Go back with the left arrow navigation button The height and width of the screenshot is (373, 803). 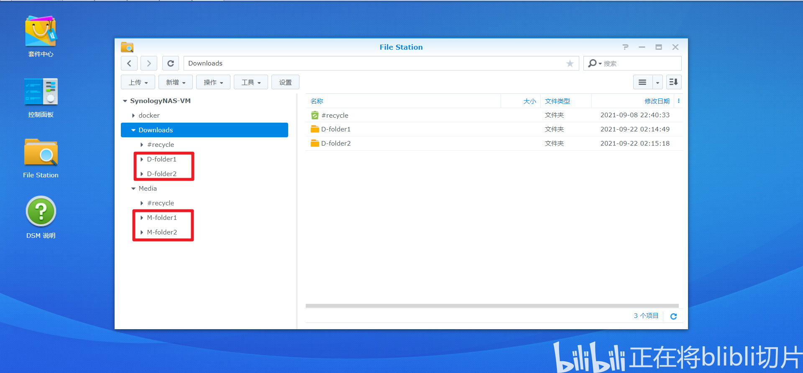(x=129, y=63)
